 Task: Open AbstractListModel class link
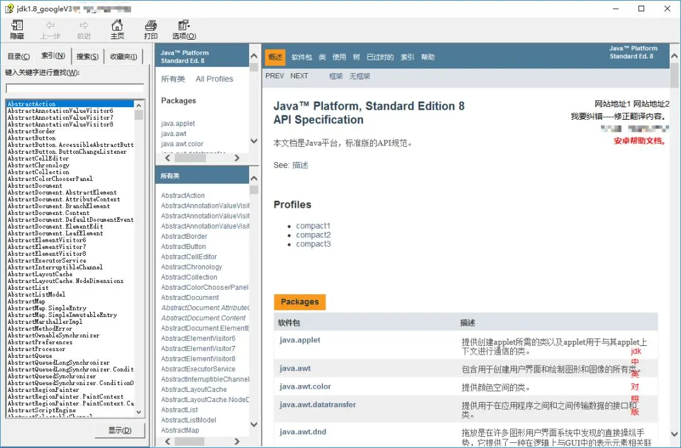pyautogui.click(x=189, y=420)
